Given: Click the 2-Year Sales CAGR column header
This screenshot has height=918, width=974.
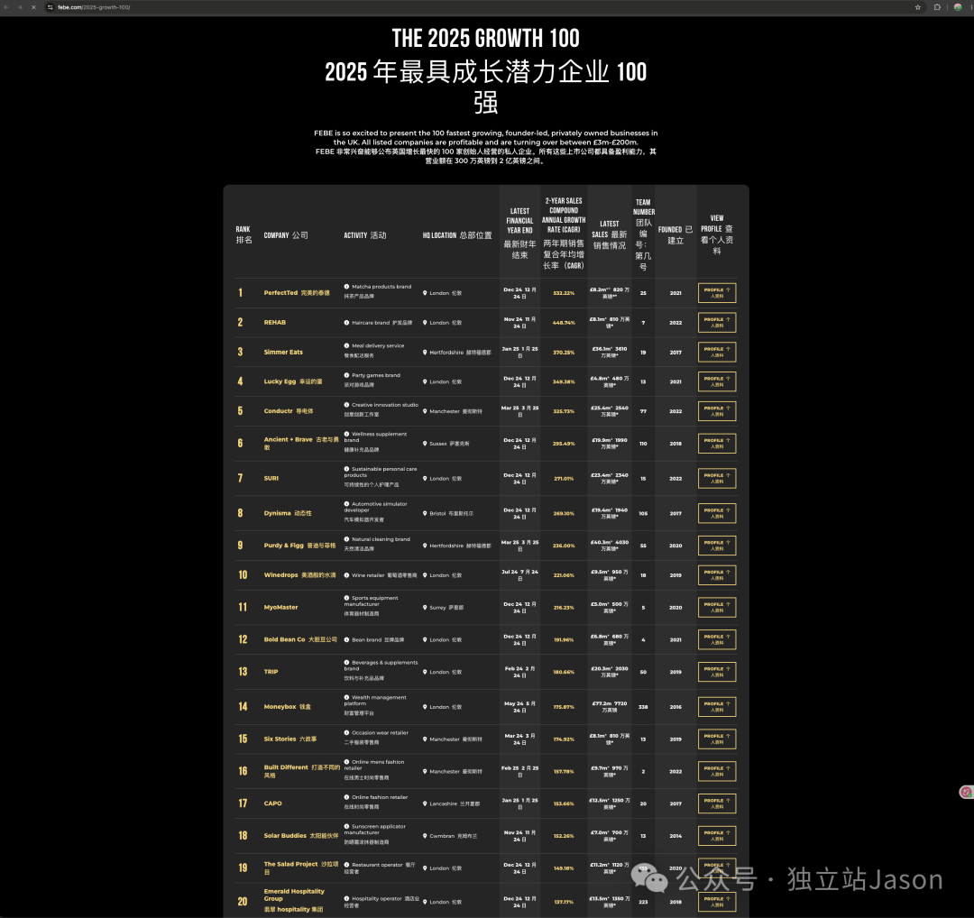Looking at the screenshot, I should (564, 234).
